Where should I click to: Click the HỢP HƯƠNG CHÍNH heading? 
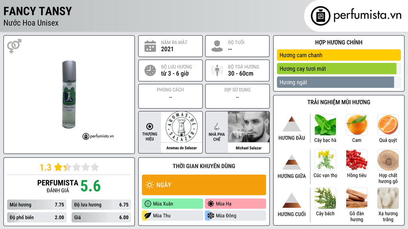click(x=339, y=42)
